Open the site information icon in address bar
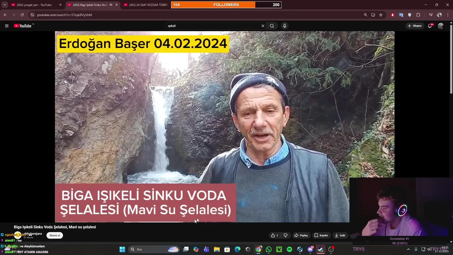453x255 pixels. (x=32, y=15)
